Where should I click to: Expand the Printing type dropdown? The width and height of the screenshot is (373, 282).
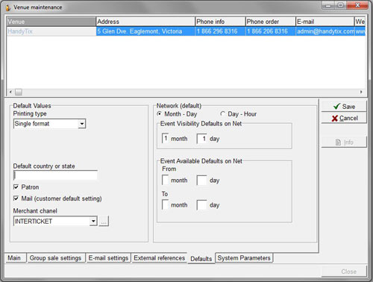(81, 124)
